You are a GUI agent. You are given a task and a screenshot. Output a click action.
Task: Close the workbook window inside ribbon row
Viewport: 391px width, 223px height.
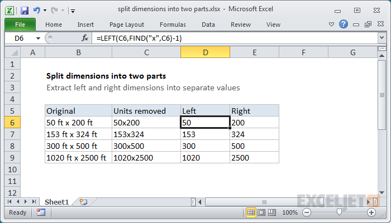coord(380,24)
